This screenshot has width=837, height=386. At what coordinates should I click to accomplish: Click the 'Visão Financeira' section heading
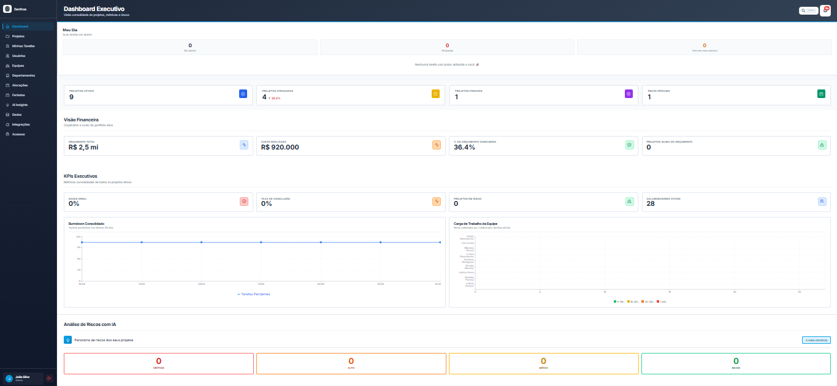click(81, 119)
